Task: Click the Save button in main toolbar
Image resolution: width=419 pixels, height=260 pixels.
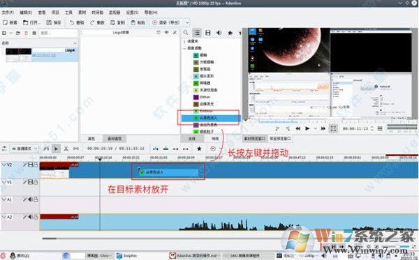Action: [54, 23]
